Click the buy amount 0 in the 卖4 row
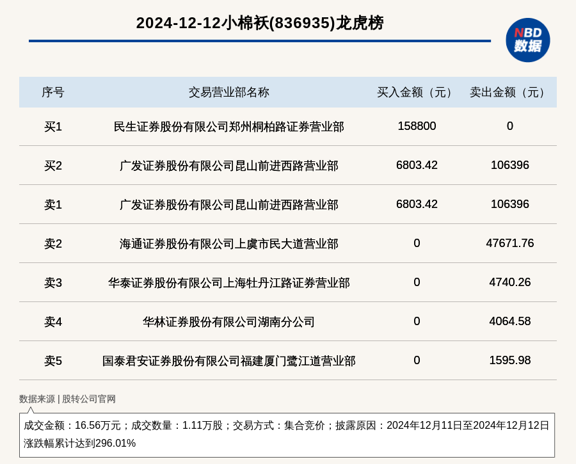The image size is (576, 464). click(417, 321)
